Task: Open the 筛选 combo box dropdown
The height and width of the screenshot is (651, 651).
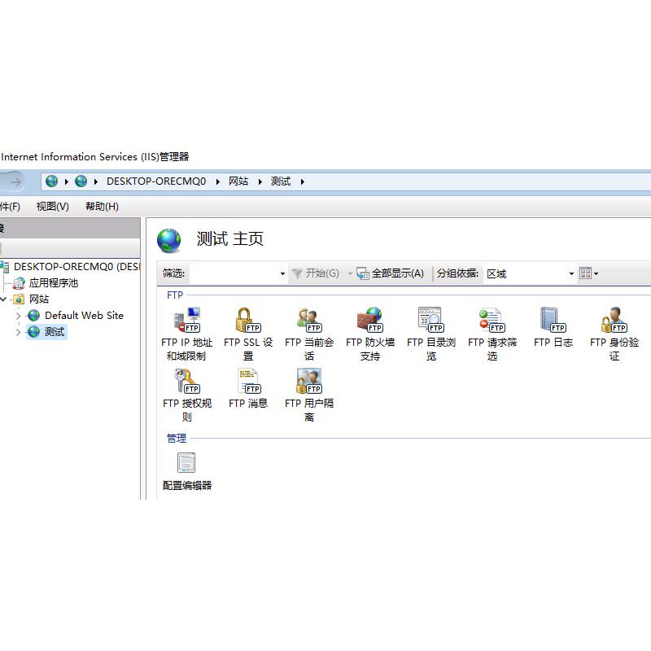Action: point(282,273)
